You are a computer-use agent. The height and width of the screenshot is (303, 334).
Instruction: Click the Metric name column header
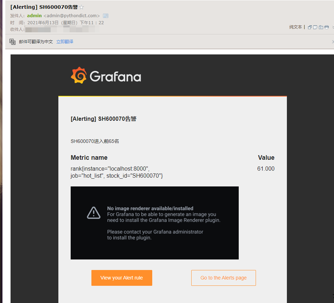(89, 158)
